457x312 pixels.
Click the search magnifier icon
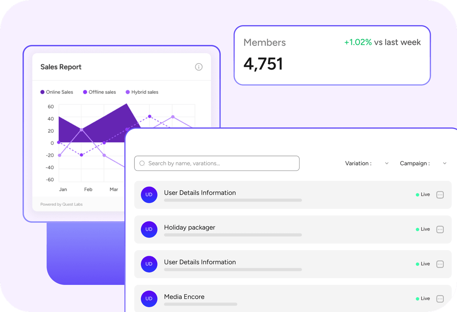click(142, 163)
